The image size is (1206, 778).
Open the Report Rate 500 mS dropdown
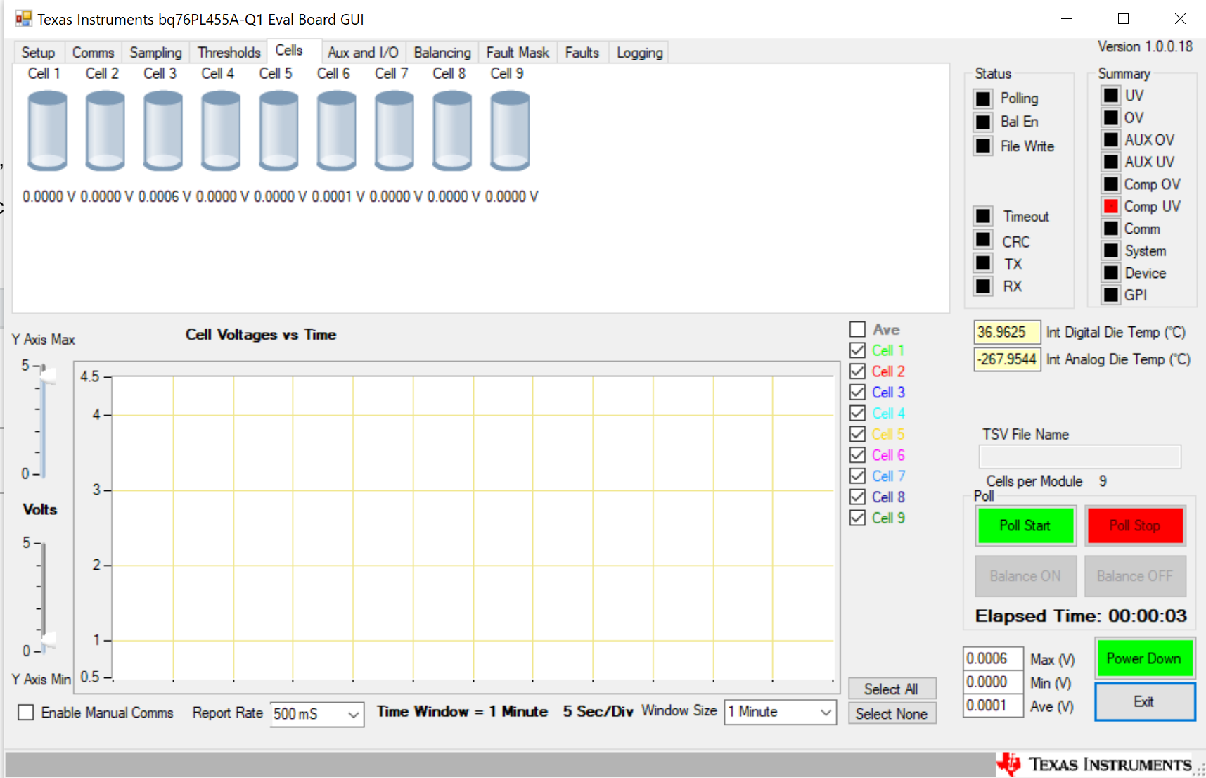tap(317, 714)
